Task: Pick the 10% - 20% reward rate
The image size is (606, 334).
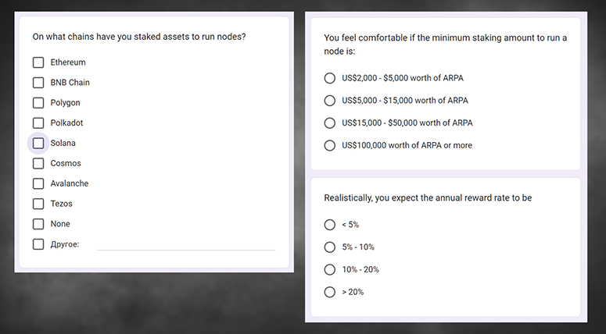Action: 329,269
